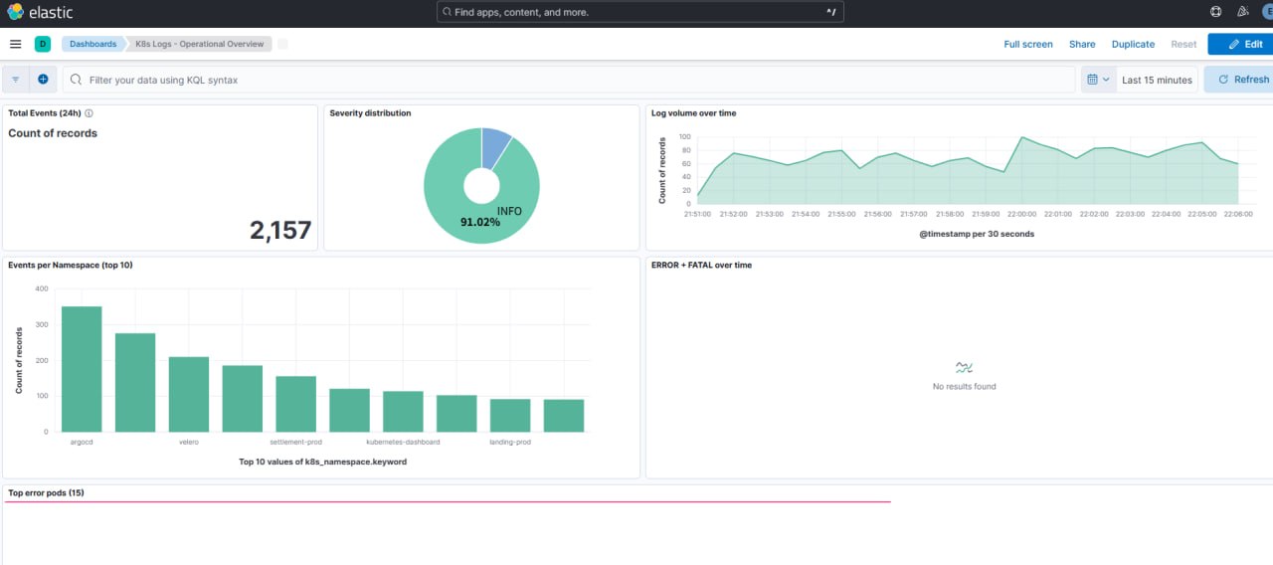Open the newsfeed celebration icon
The image size is (1273, 565).
coord(1242,12)
